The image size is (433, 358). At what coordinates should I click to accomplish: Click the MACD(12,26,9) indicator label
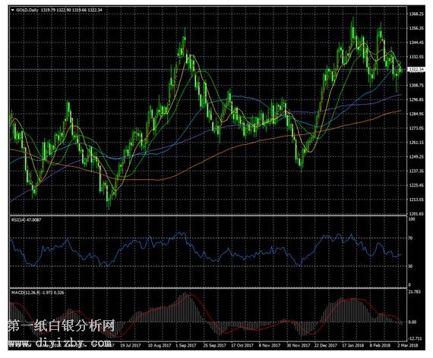(26, 292)
